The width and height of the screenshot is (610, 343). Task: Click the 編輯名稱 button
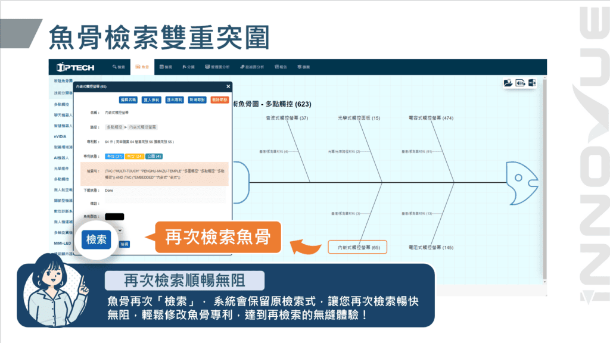pos(128,100)
